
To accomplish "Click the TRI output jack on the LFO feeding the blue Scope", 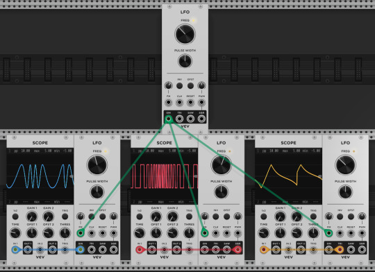I will tap(92, 250).
